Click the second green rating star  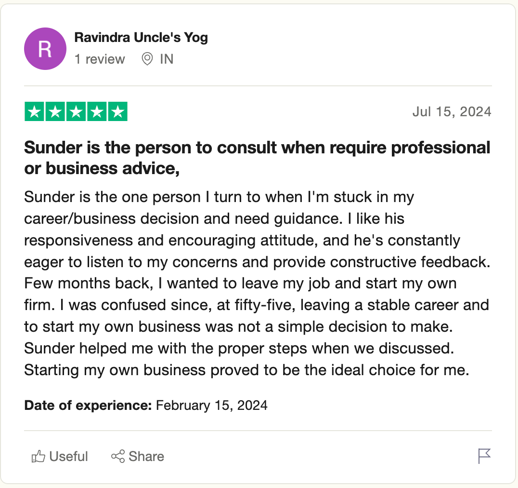pos(55,112)
